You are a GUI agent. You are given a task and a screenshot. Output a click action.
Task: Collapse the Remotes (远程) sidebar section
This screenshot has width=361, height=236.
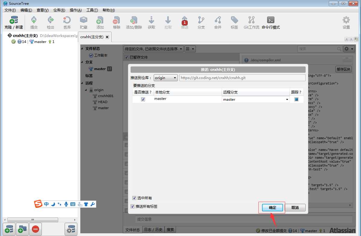point(82,83)
